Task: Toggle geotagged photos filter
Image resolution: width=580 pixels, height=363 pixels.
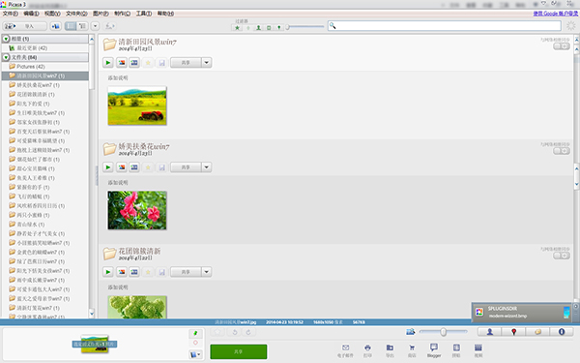Action: click(x=279, y=28)
